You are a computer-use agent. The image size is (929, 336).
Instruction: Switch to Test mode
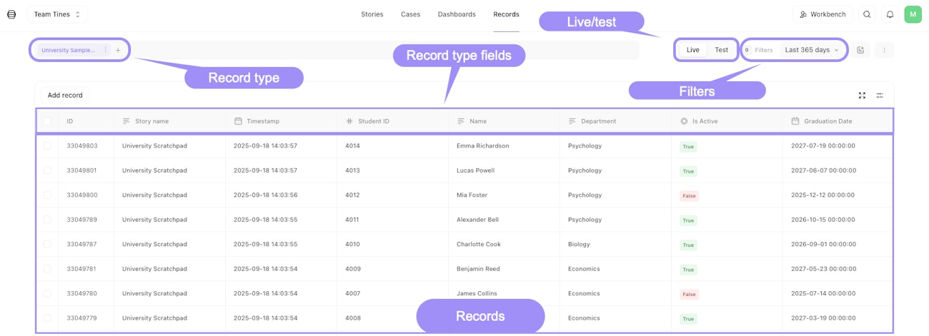[x=722, y=50]
